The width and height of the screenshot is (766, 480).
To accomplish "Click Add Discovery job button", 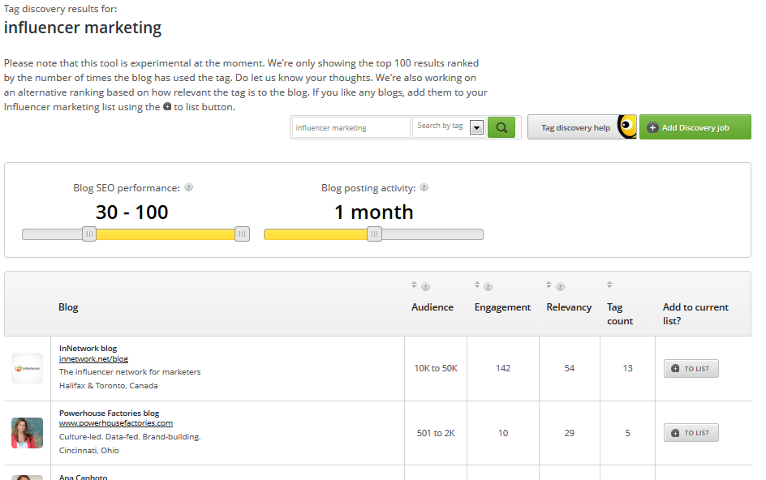I will [695, 127].
